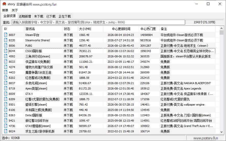
Task: Select 壁纸引擎[steam] in the list
Action: coord(36,105)
